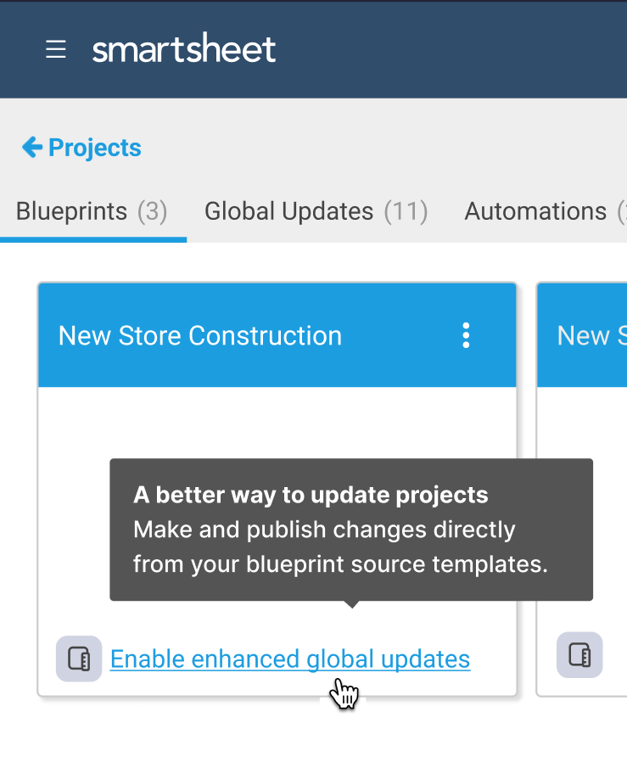The width and height of the screenshot is (627, 768).
Task: Open the Automations tab
Action: 535,211
